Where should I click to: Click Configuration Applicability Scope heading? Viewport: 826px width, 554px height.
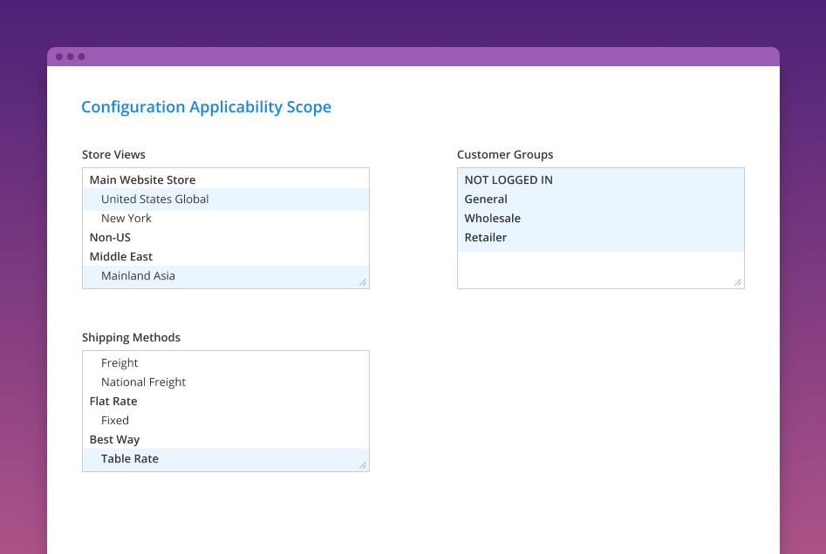coord(206,107)
